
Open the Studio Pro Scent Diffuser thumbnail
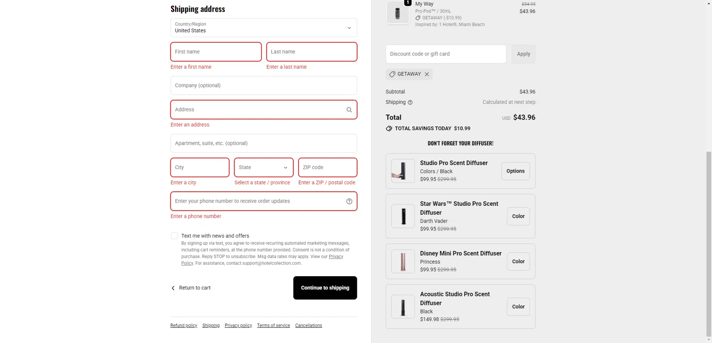click(403, 171)
